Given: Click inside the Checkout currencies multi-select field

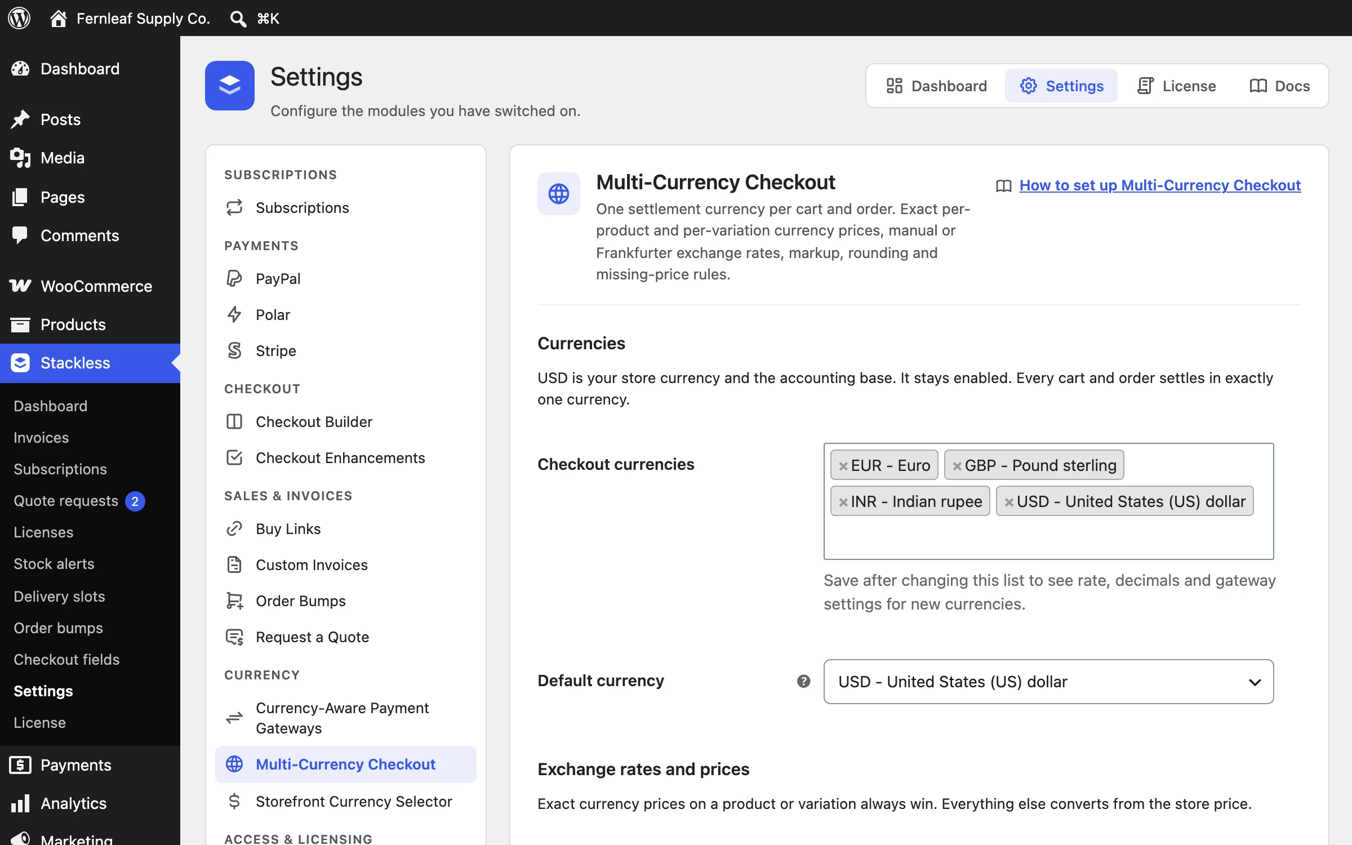Looking at the screenshot, I should (x=1048, y=501).
